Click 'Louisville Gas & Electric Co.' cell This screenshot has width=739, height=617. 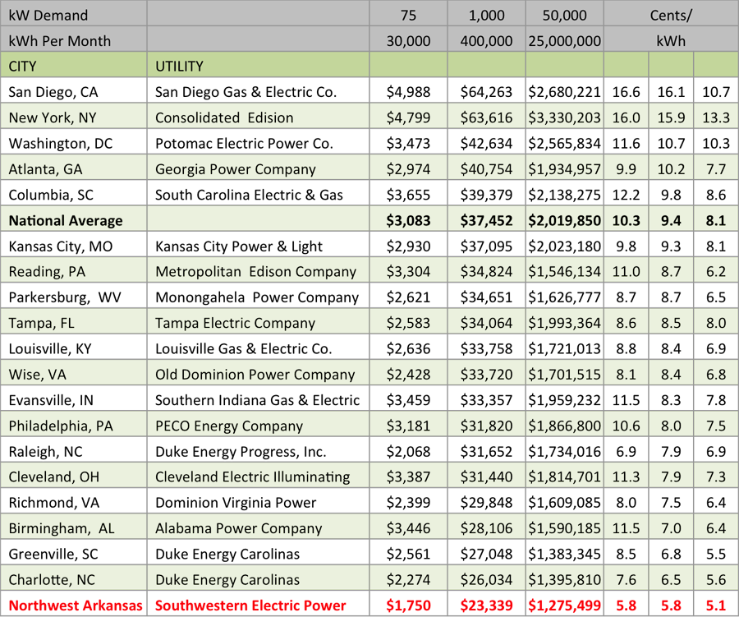(x=259, y=348)
